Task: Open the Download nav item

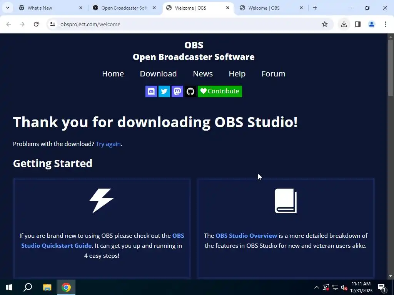Action: [158, 74]
